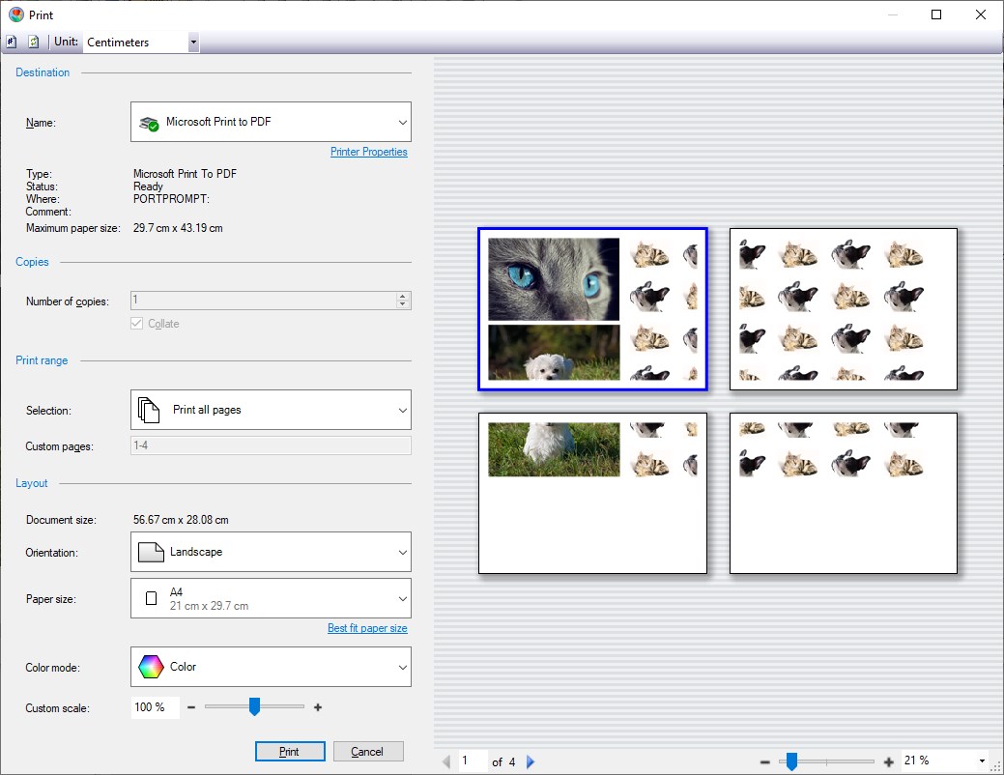Image resolution: width=1004 pixels, height=775 pixels.
Task: Click the custom scale minus control
Action: pyautogui.click(x=190, y=707)
